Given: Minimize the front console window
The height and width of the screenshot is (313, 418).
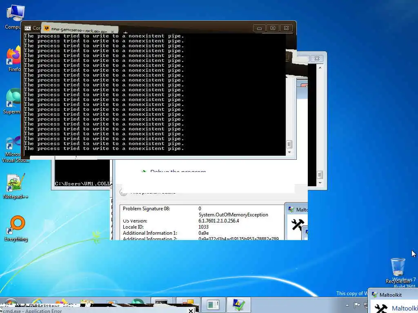Looking at the screenshot, I should pos(259,28).
